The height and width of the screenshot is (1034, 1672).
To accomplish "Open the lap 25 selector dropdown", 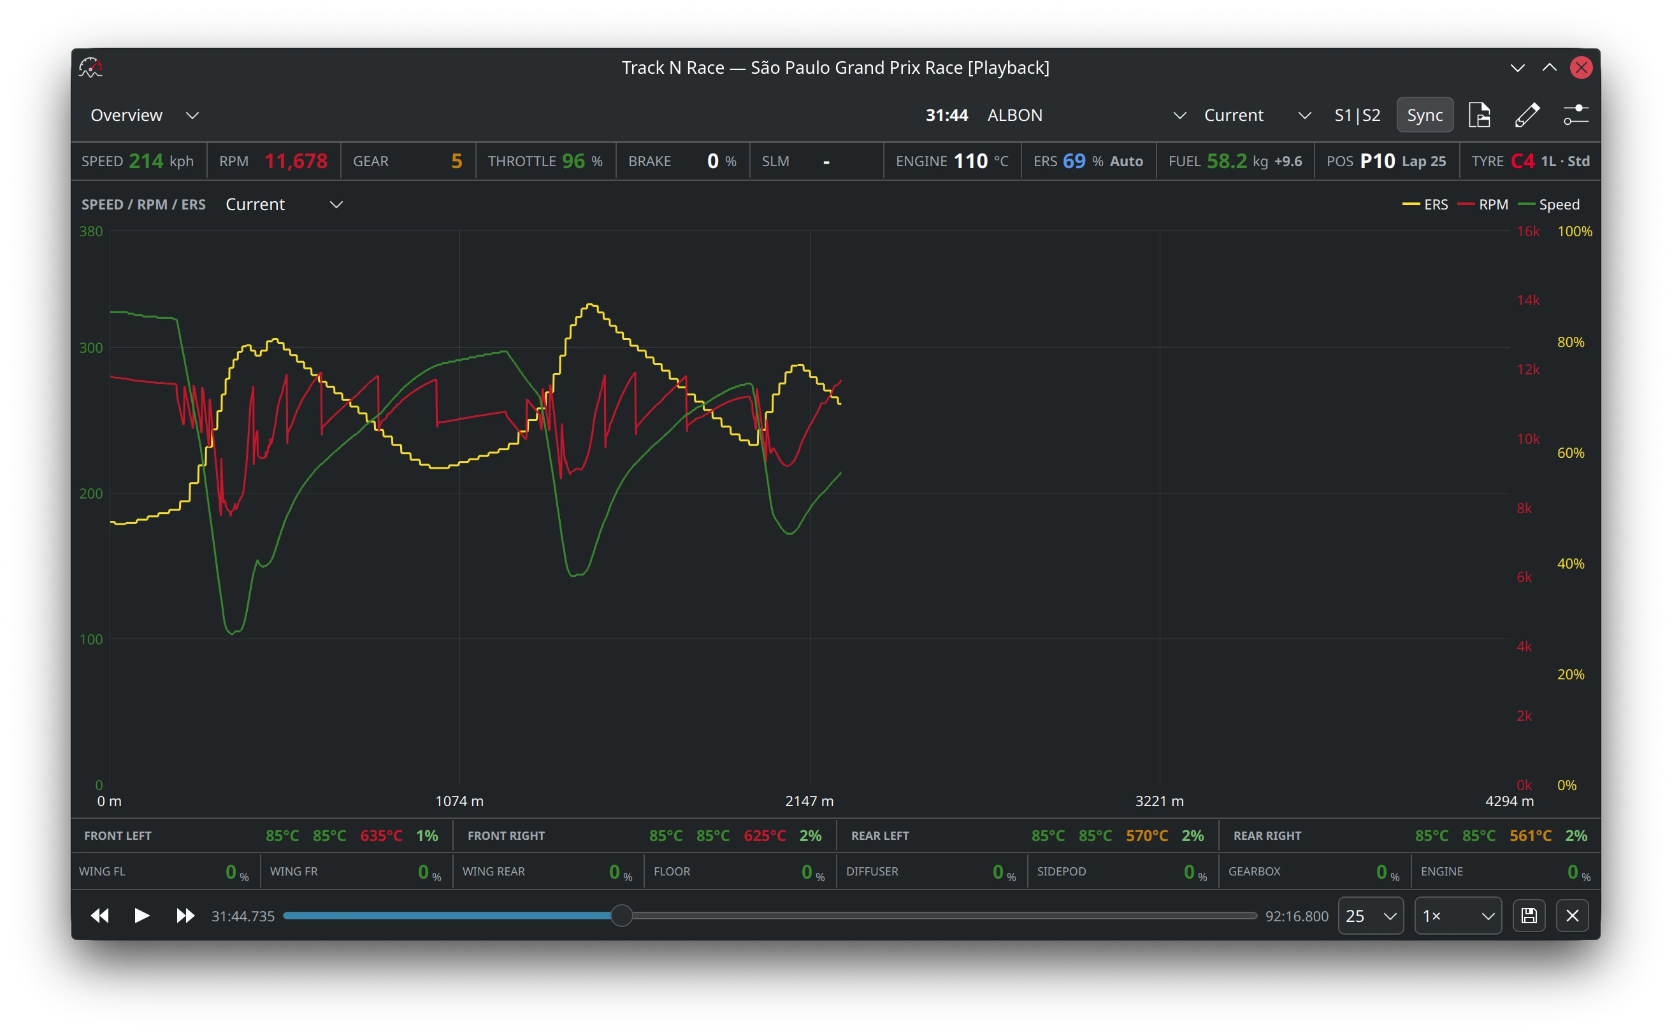I will (x=1370, y=916).
